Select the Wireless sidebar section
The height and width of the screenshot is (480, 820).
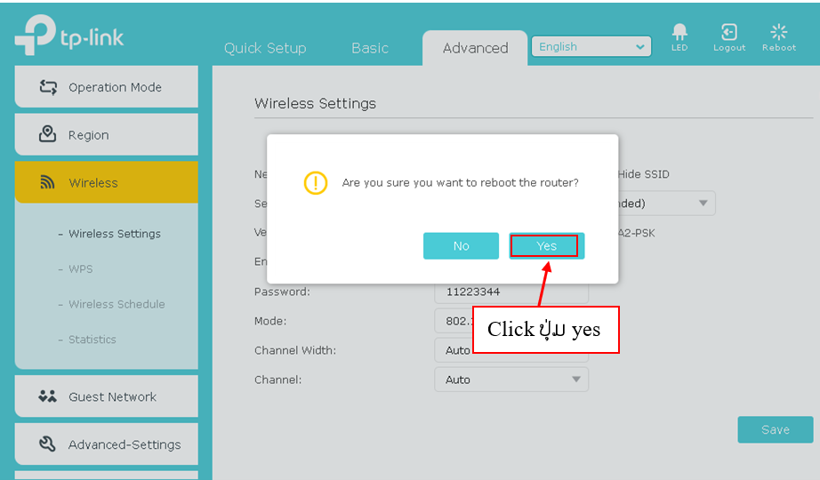click(x=106, y=183)
